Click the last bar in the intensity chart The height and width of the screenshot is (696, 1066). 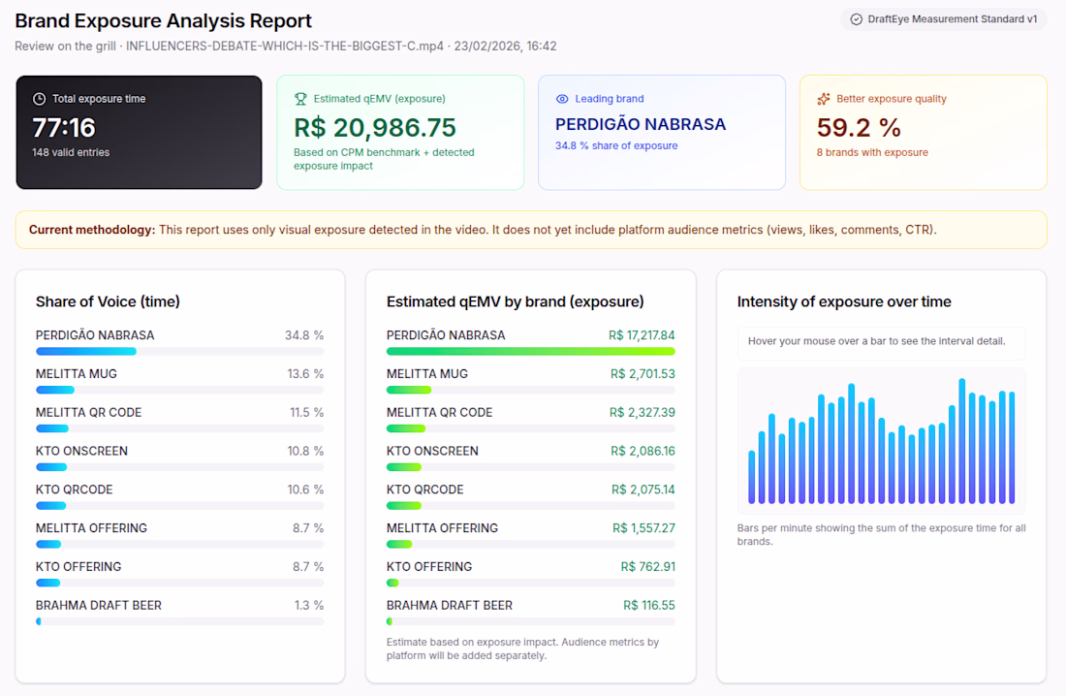tap(1012, 448)
